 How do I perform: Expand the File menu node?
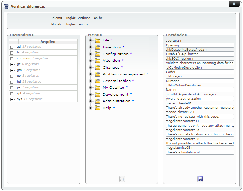pos(90,40)
